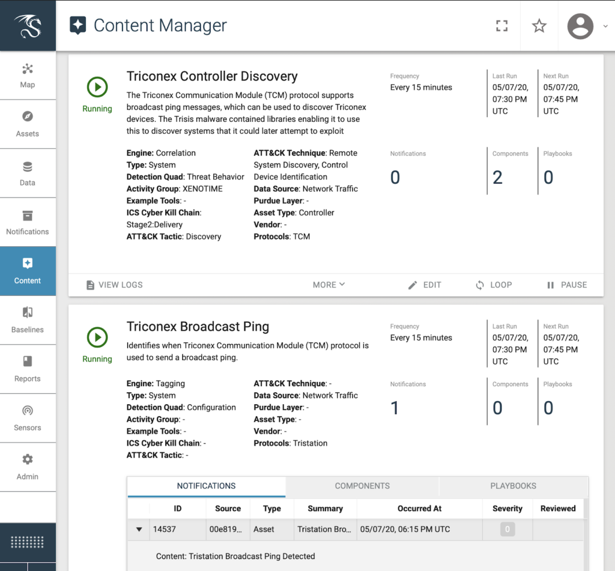This screenshot has height=571, width=615.
Task: Open the user profile avatar
Action: click(580, 26)
